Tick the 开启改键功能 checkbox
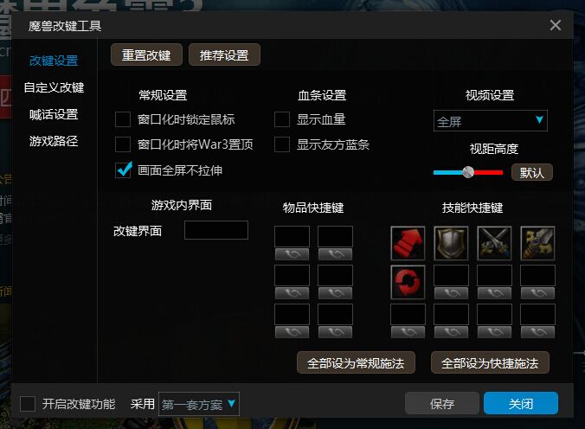The image size is (585, 429). click(28, 404)
